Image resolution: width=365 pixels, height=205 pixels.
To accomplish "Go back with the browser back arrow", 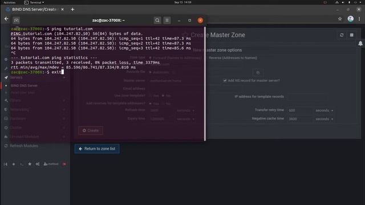I will pos(6,19).
